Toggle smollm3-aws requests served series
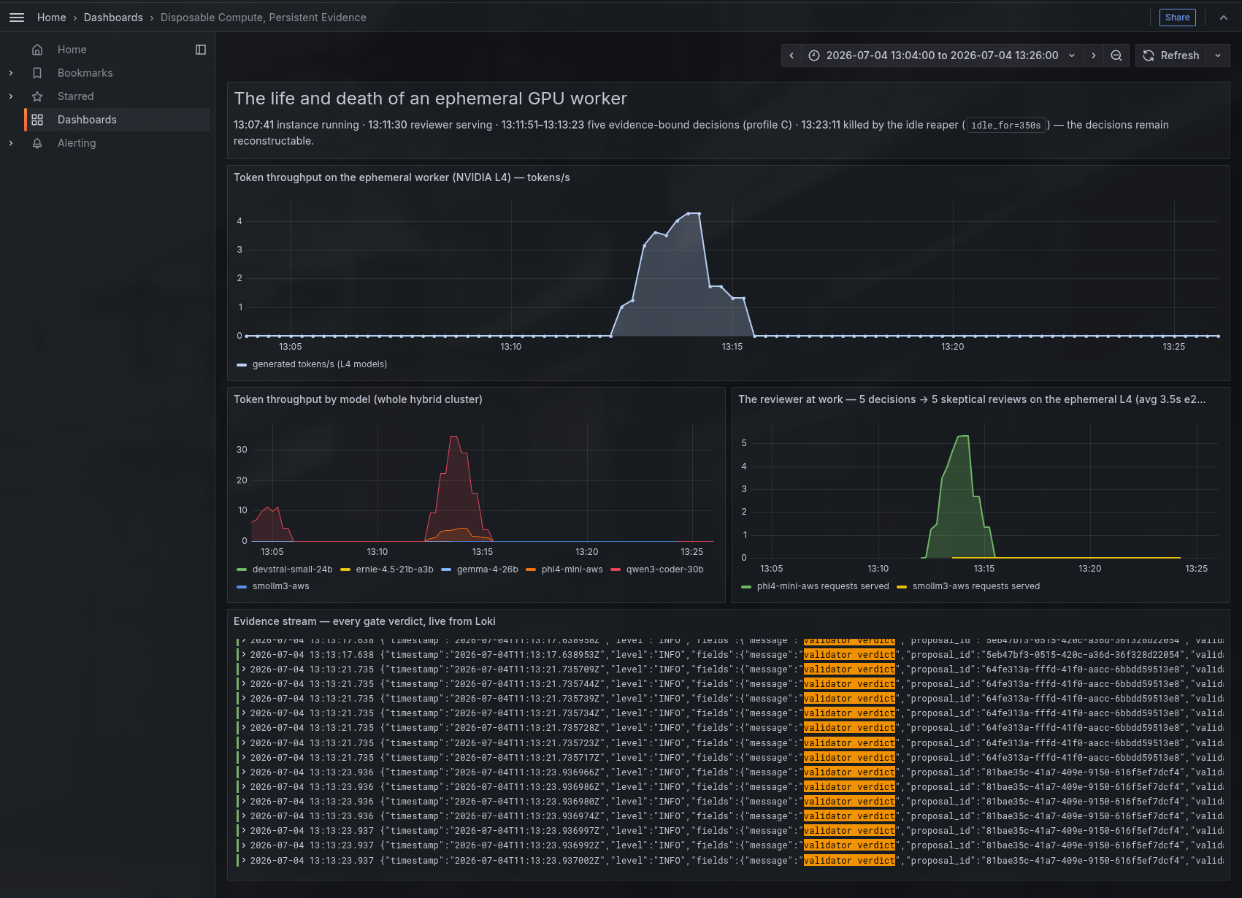The width and height of the screenshot is (1242, 898). click(976, 586)
